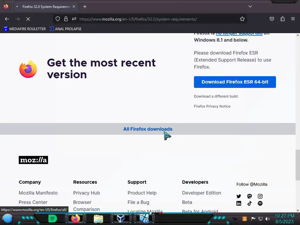Follow the 'no longer supported' link
The height and width of the screenshot is (225, 300).
(x=239, y=34)
